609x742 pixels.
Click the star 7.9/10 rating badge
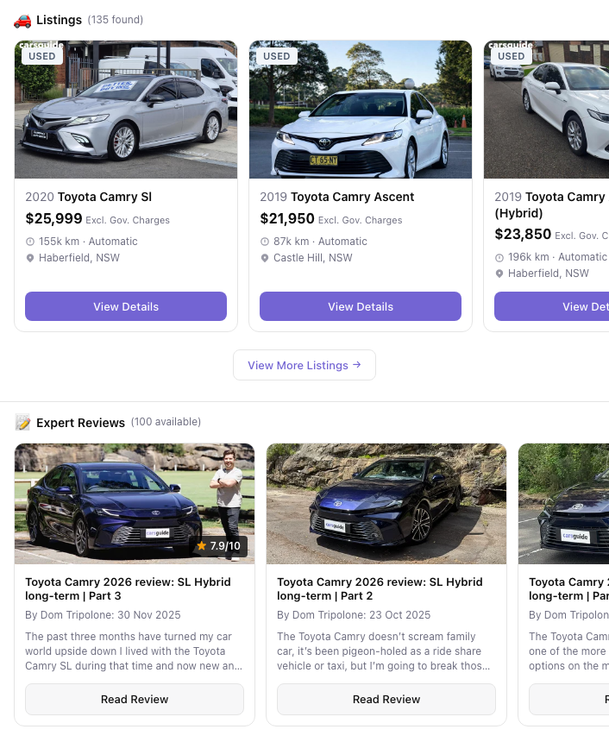pos(219,546)
